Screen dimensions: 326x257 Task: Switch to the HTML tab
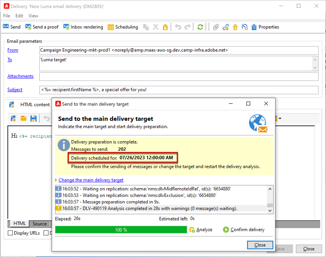point(19,224)
